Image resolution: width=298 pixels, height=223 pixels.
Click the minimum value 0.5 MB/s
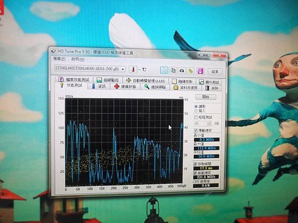pyautogui.click(x=207, y=140)
